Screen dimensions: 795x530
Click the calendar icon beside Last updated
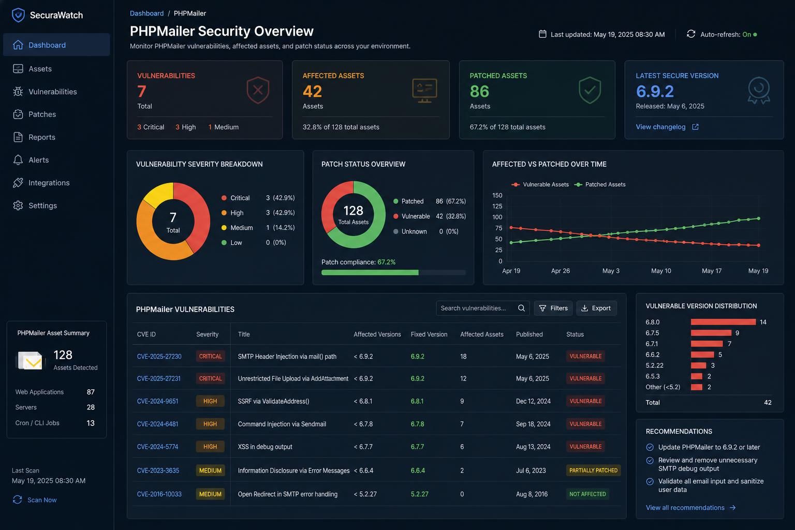click(x=542, y=34)
